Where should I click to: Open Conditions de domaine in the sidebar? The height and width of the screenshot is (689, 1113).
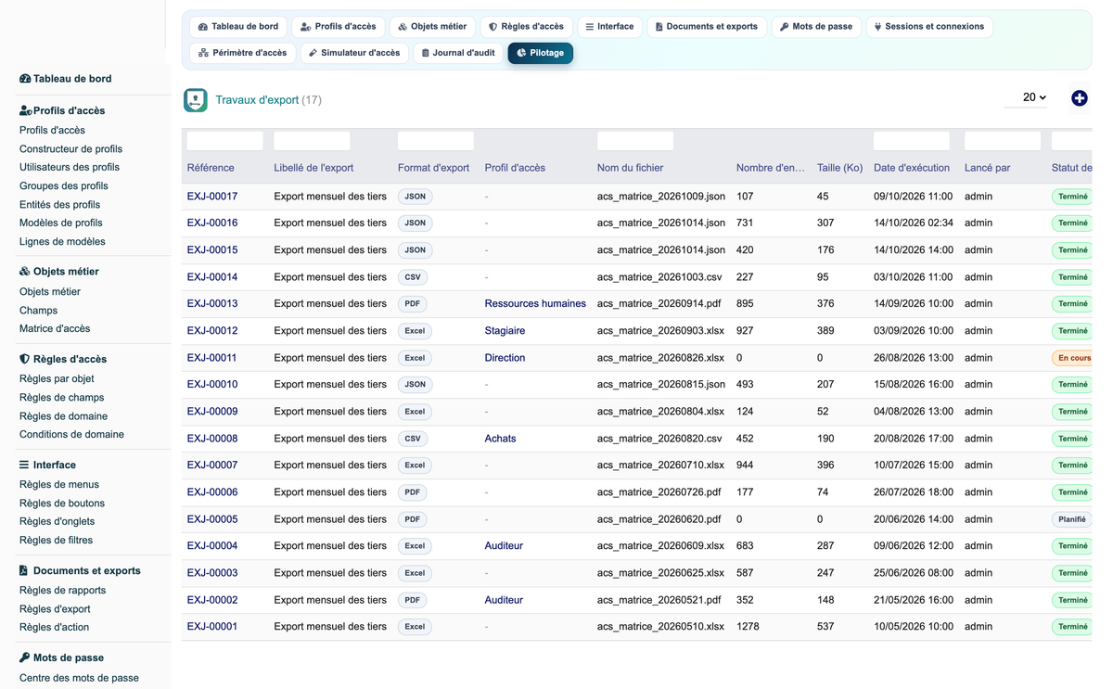pos(71,434)
